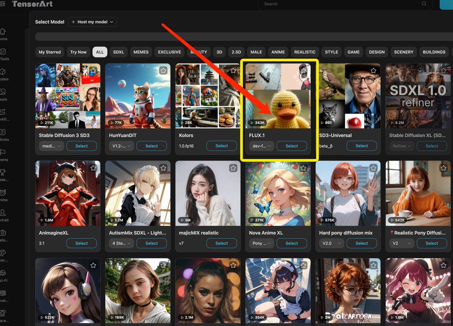Star the Hard pony diffusion mix card
Screen dimensions: 453x326
click(x=373, y=168)
